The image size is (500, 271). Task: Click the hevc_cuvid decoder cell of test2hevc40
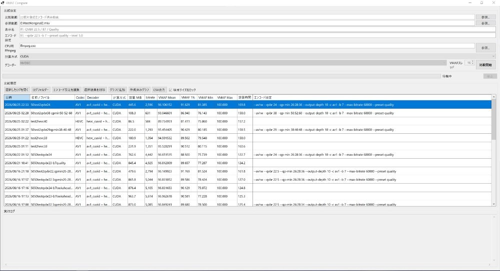coord(98,121)
